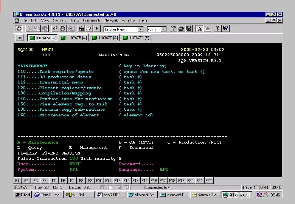Click the toolbar house icon
Viewport: 295px width, 204px height.
(81, 29)
